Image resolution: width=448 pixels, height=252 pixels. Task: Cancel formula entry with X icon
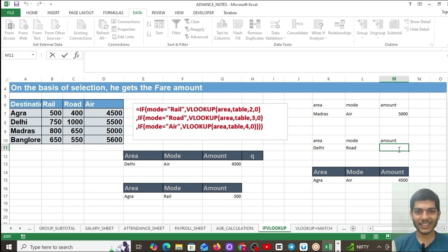[52, 55]
